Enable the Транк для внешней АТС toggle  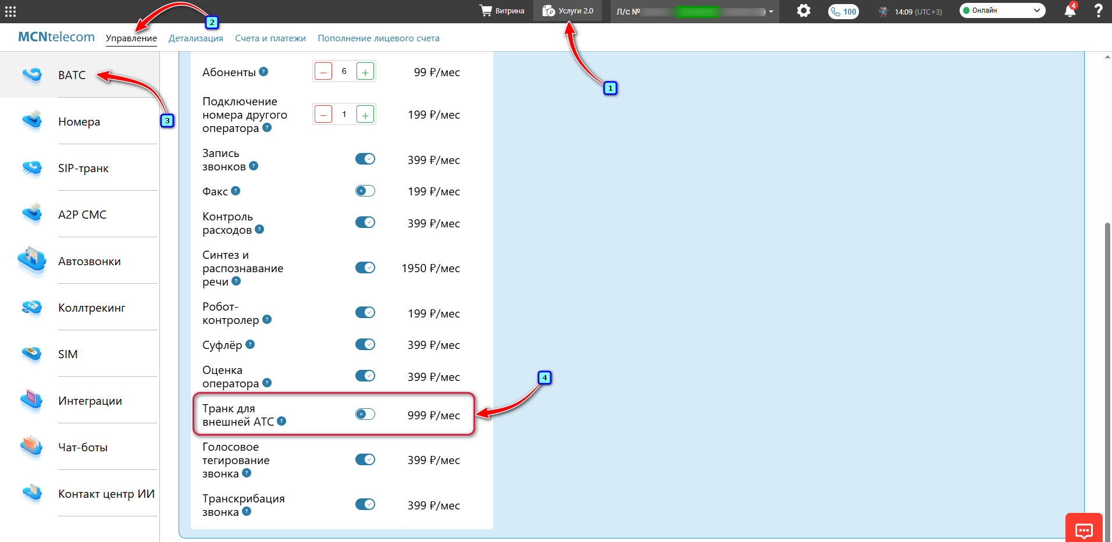pos(365,414)
